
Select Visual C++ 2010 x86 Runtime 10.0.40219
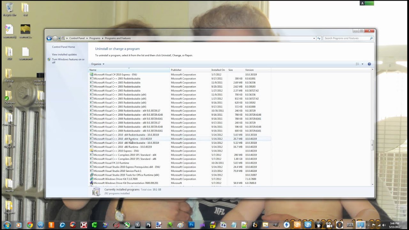pos(180,147)
